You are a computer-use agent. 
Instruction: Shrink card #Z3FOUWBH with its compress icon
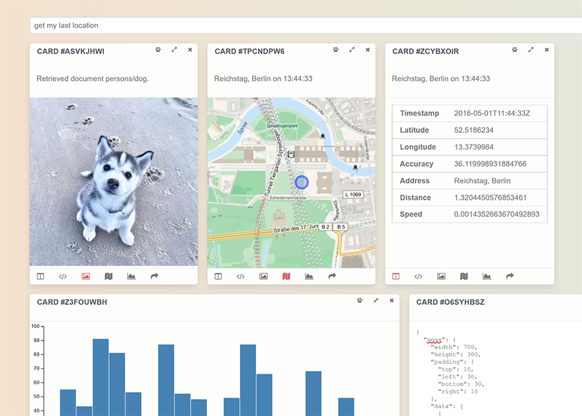tap(376, 300)
